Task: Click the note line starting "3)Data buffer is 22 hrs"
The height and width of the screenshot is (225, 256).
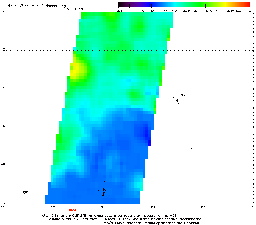Action: (125, 219)
